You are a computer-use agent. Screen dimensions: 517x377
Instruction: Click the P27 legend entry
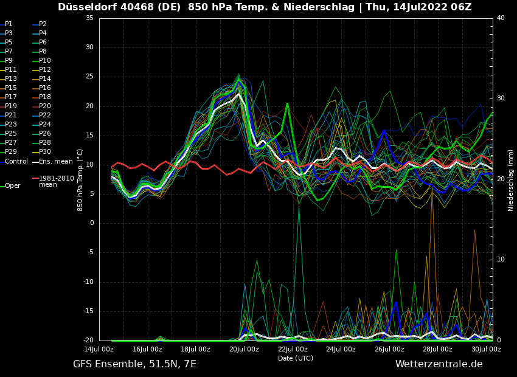pyautogui.click(x=11, y=143)
